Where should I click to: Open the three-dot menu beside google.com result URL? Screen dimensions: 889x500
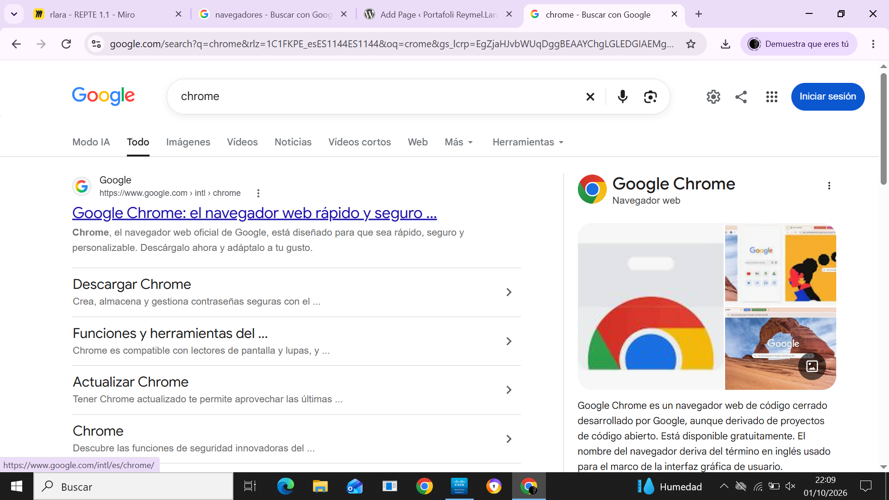[258, 193]
